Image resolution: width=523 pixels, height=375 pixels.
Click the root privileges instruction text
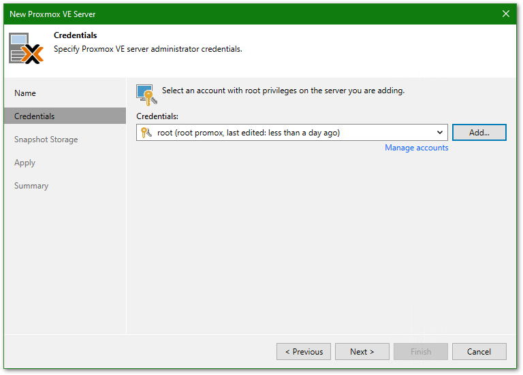[283, 91]
